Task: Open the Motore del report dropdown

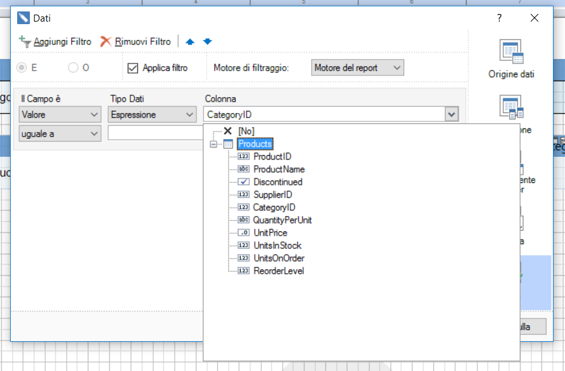Action: tap(357, 68)
